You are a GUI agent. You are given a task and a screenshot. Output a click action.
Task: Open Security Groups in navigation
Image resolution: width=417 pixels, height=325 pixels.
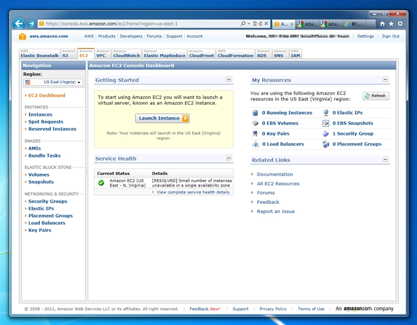(x=48, y=202)
